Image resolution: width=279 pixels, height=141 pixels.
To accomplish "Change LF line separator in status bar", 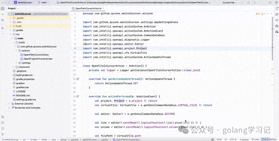I will click(x=226, y=139).
